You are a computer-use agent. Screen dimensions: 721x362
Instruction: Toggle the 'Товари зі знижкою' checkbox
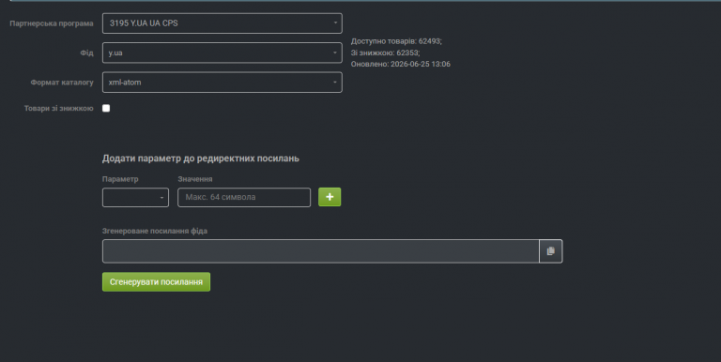pyautogui.click(x=106, y=109)
